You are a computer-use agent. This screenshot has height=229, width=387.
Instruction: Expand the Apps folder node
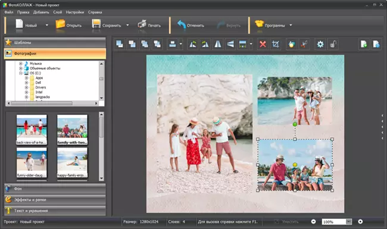click(x=26, y=78)
